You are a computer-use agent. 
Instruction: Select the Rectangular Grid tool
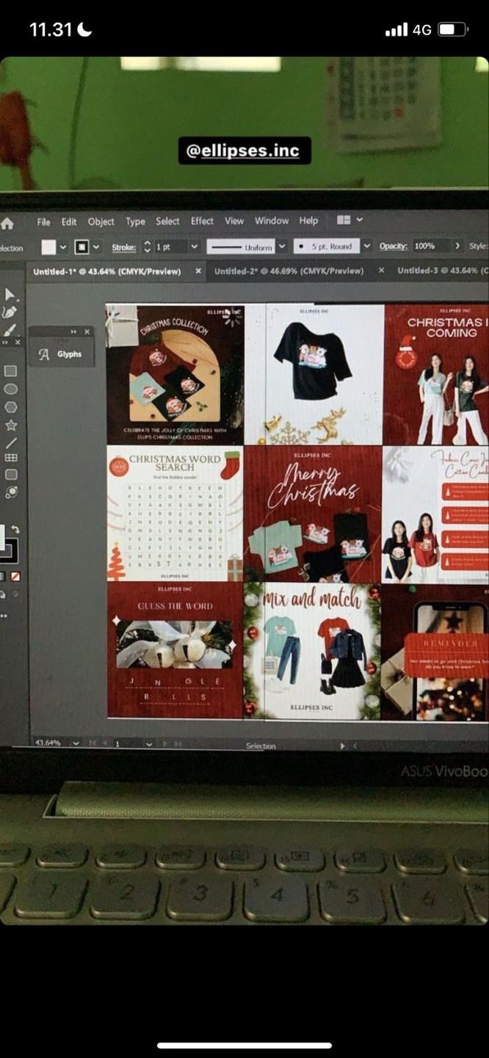[10, 458]
